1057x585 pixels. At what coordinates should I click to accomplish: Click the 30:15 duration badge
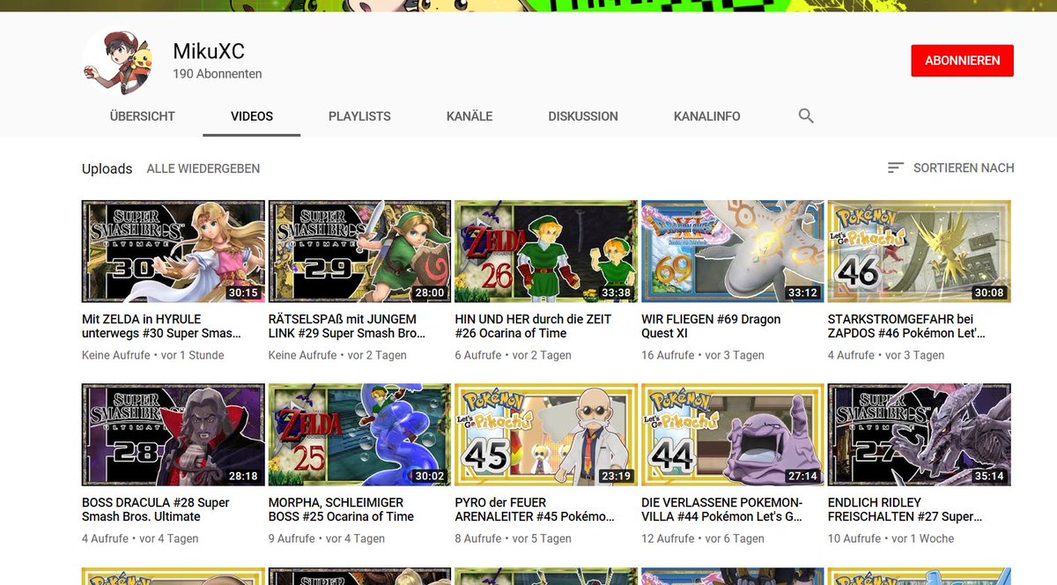coord(243,292)
